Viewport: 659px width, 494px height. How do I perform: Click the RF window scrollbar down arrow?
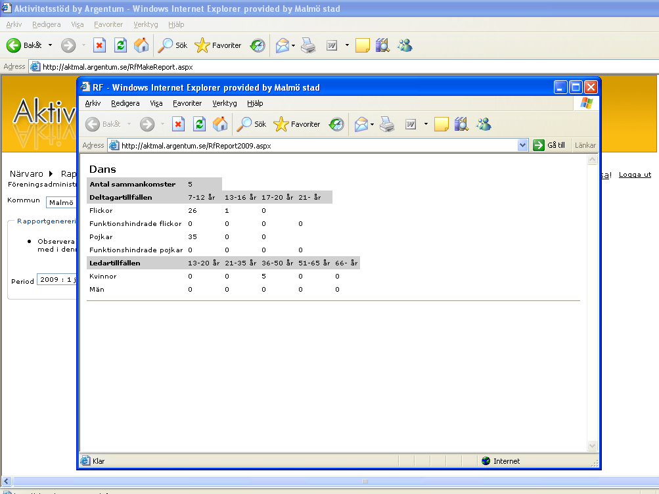pos(592,445)
